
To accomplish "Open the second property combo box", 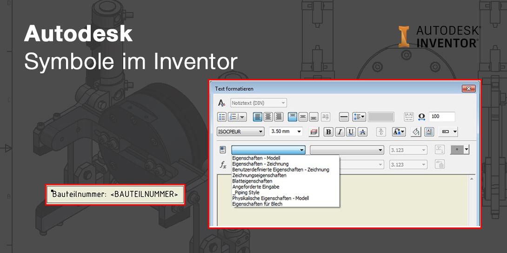I will 347,150.
